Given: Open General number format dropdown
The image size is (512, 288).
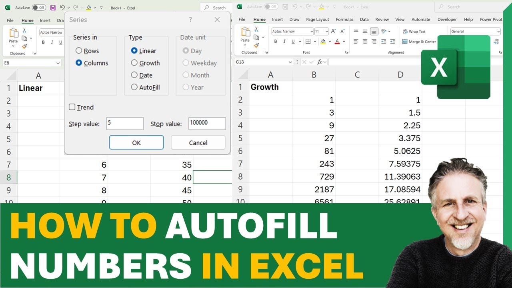Looking at the screenshot, I should pos(498,32).
